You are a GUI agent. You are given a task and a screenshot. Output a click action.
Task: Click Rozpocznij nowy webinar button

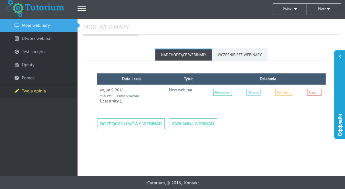(131, 124)
